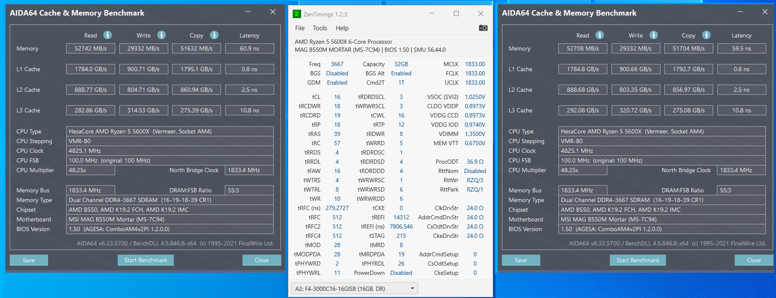776x298 pixels.
Task: Click BGS Alt Enabled value in ZenTimings
Action: pos(401,73)
